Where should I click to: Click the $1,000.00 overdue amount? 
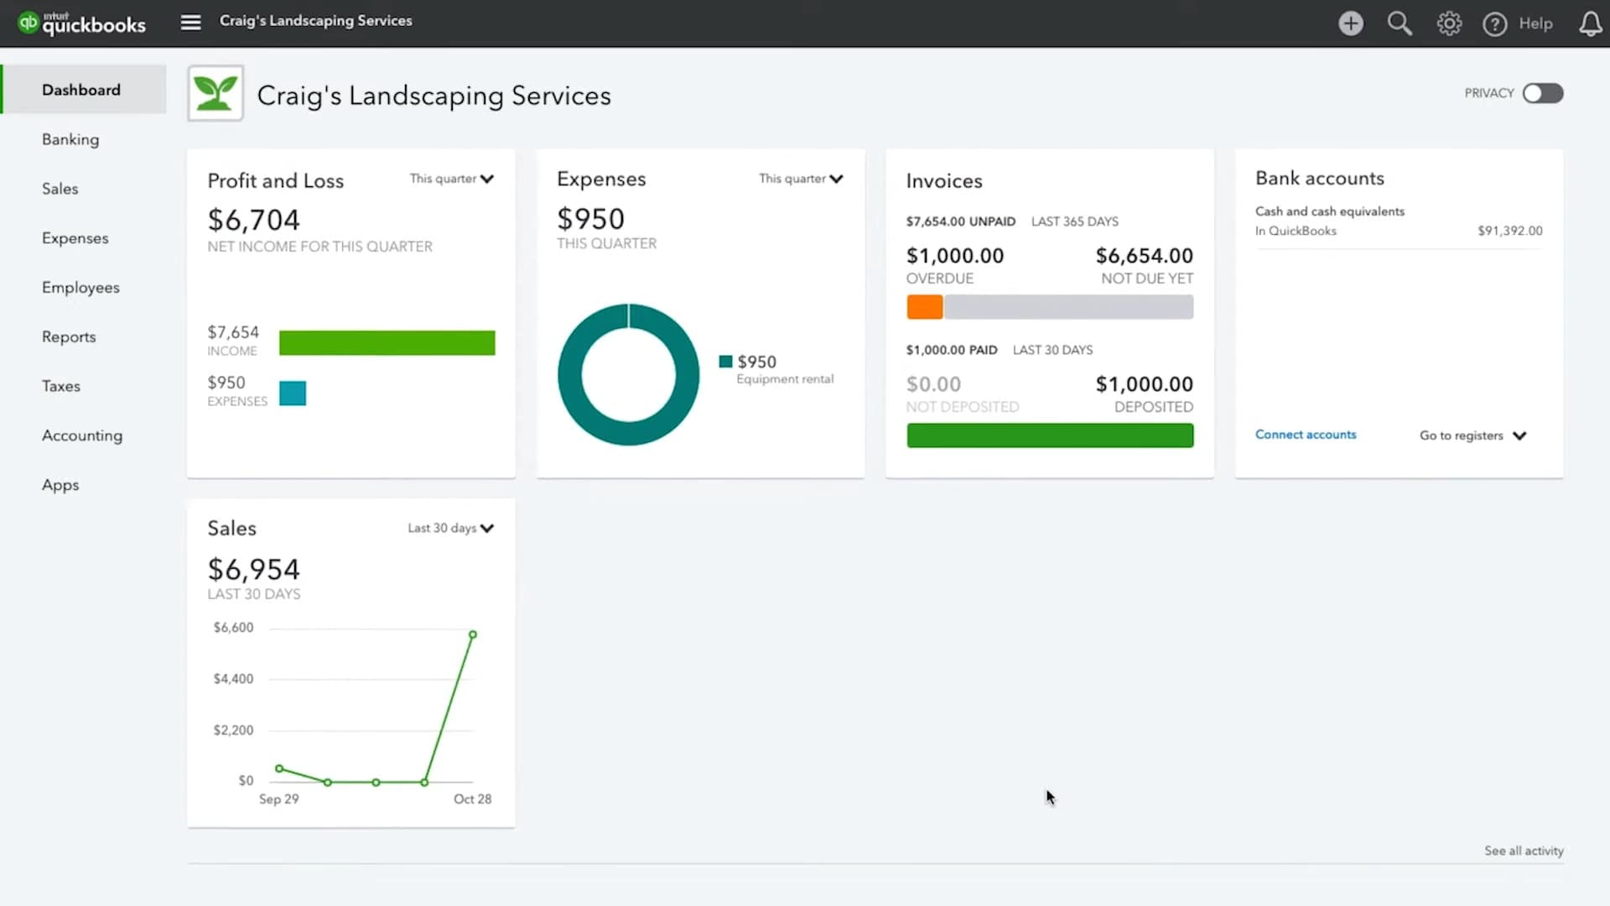(x=954, y=256)
